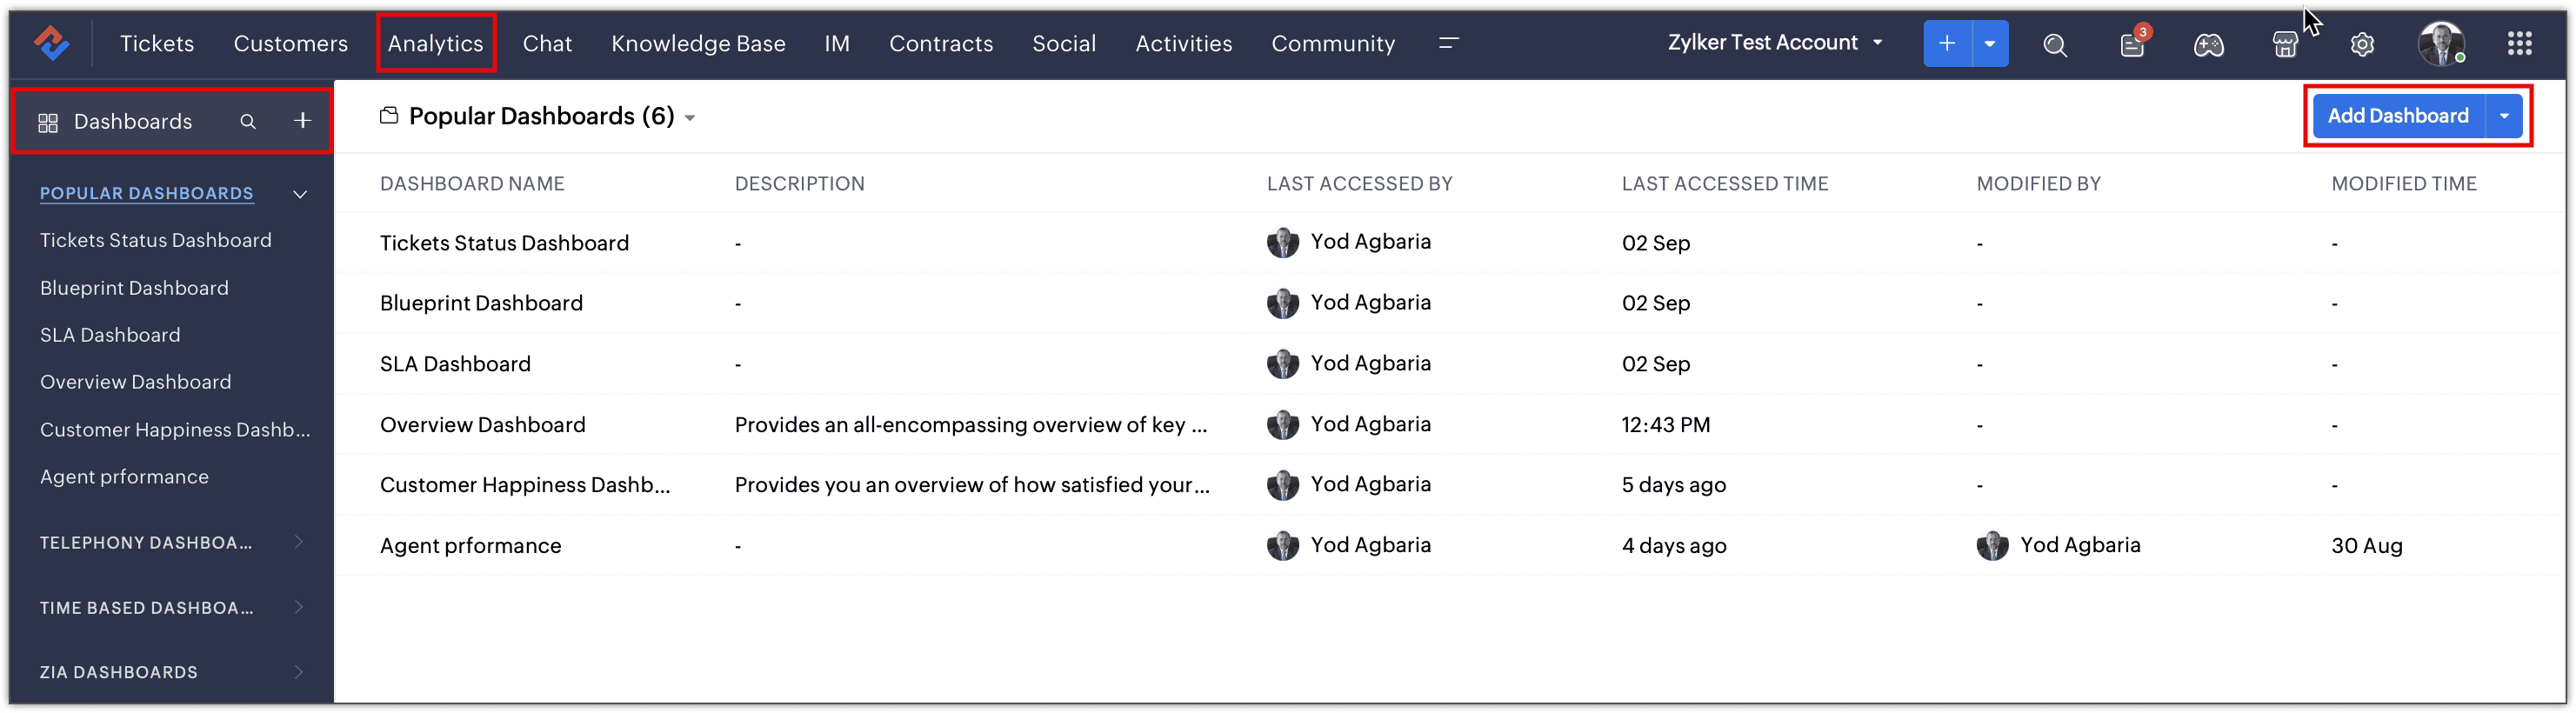Image resolution: width=2576 pixels, height=713 pixels.
Task: Click the Dashboard Name column header
Action: click(x=472, y=184)
